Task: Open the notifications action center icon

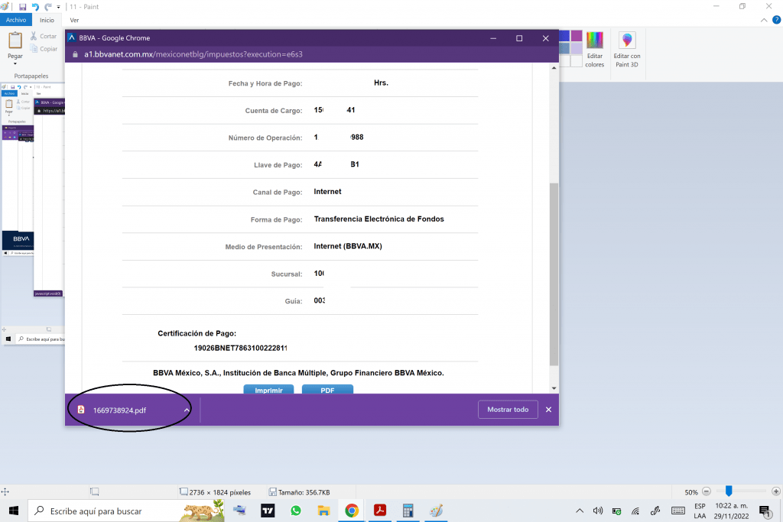Action: click(x=765, y=511)
